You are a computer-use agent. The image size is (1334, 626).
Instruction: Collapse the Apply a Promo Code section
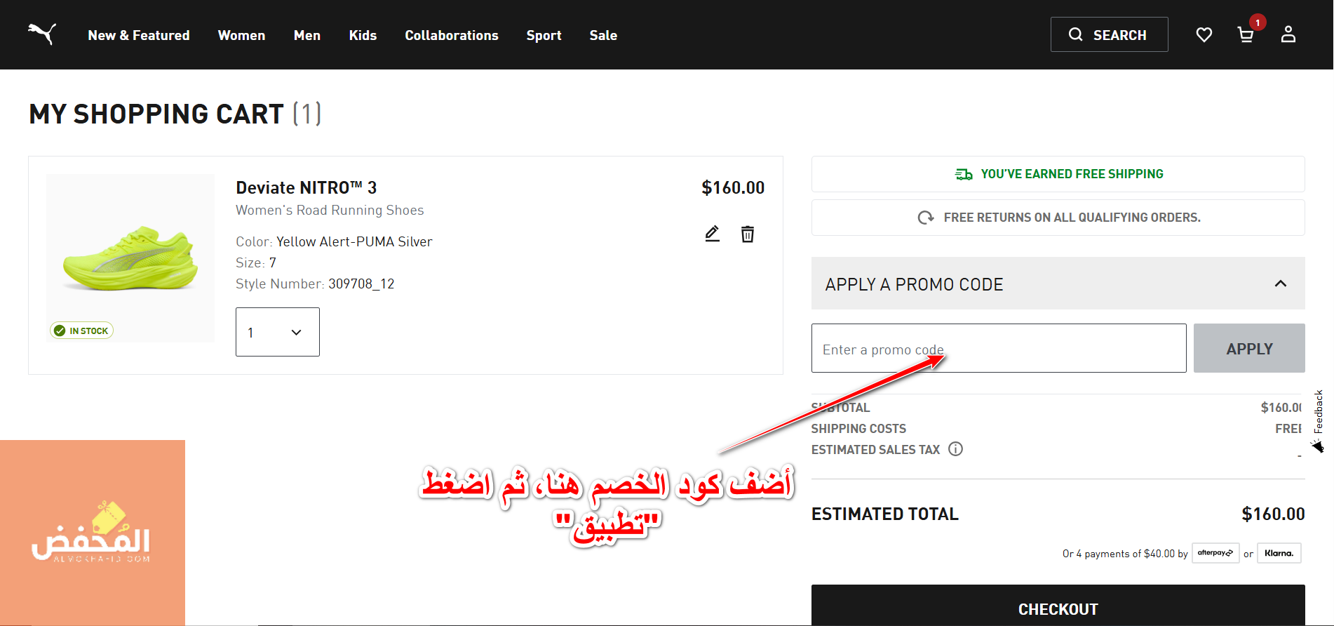point(1058,284)
